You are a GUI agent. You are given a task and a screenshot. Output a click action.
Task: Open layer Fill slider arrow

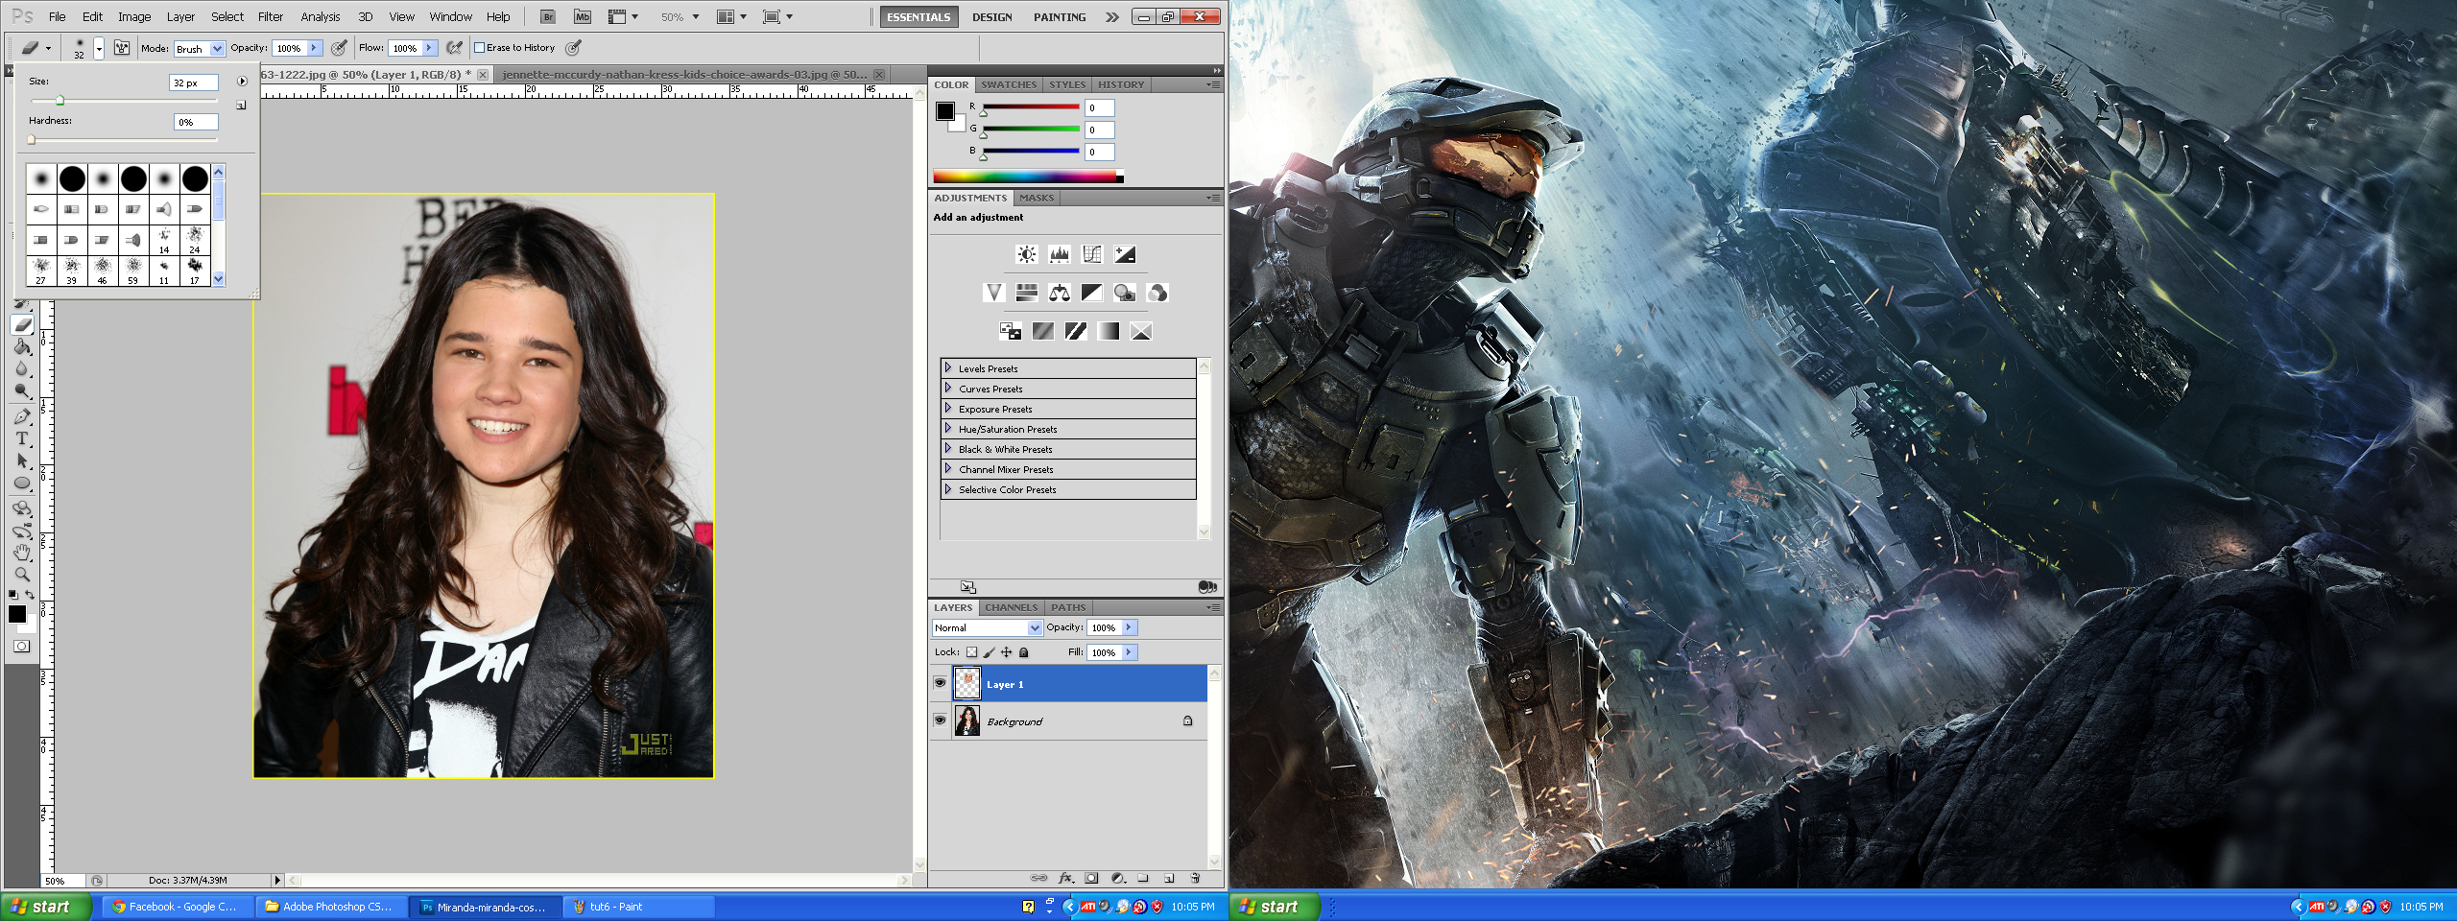click(x=1130, y=652)
